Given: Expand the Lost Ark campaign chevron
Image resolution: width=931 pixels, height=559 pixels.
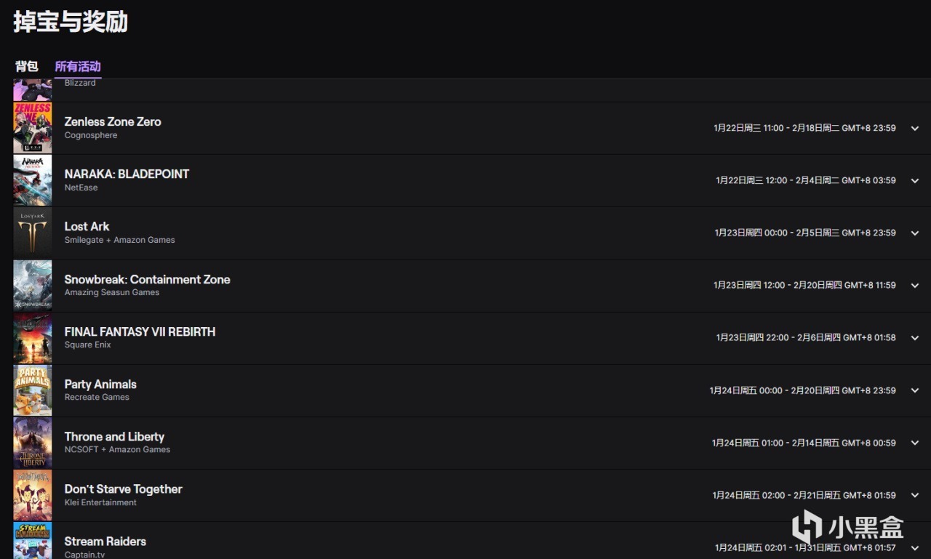Looking at the screenshot, I should point(915,233).
